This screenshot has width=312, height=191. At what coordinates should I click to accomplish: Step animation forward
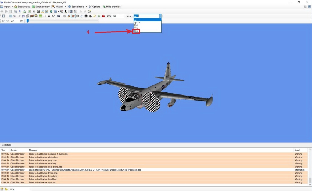[21, 21]
